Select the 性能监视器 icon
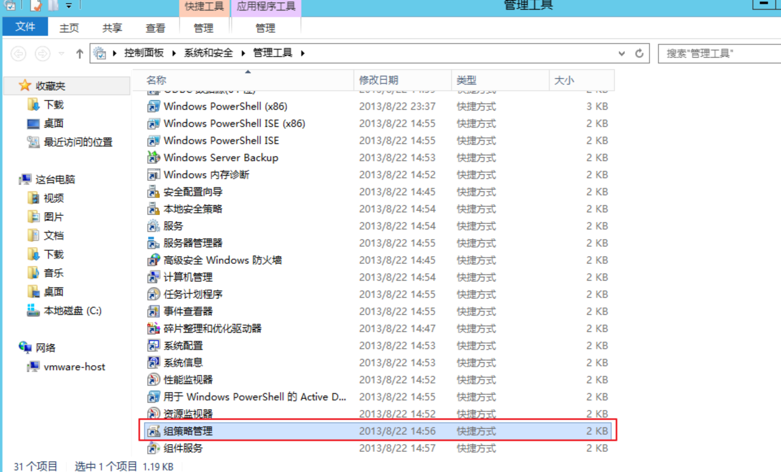Image resolution: width=781 pixels, height=472 pixels. 154,380
